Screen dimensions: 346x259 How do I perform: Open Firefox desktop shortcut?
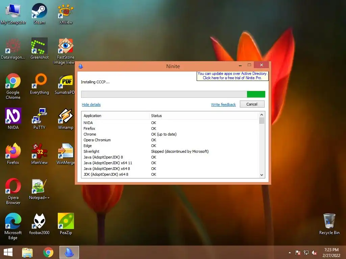click(x=13, y=154)
